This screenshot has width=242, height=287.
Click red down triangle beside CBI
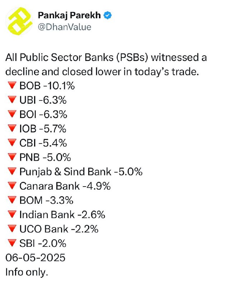tap(12, 142)
